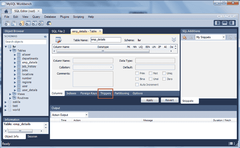Click the Views folder icon
This screenshot has width=240, height=148.
(14, 94)
